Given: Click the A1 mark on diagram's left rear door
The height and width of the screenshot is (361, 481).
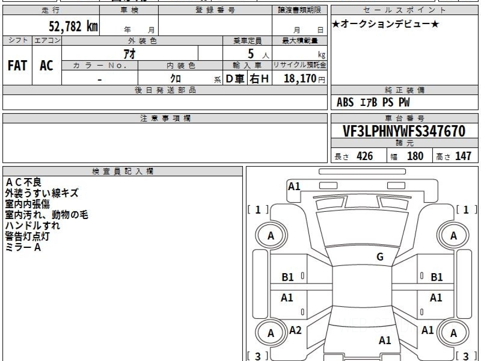Looking at the screenshot, I should point(287,298).
